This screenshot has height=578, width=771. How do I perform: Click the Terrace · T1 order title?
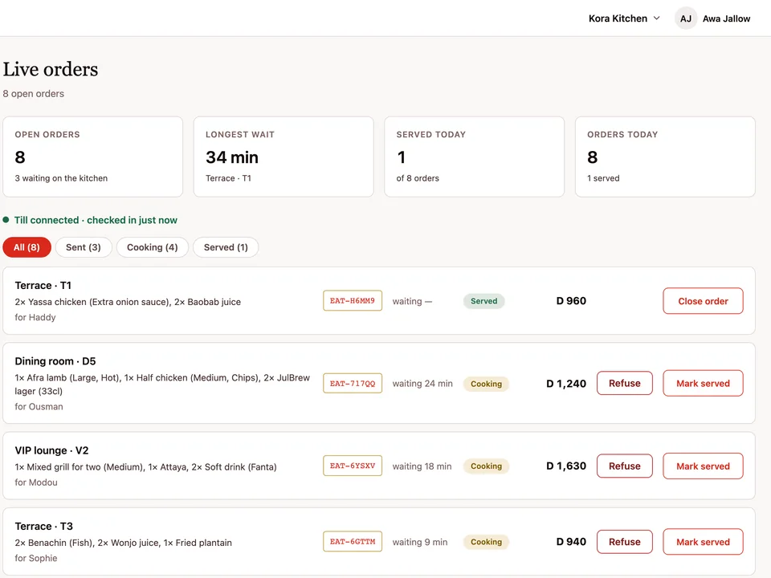pyautogui.click(x=43, y=286)
